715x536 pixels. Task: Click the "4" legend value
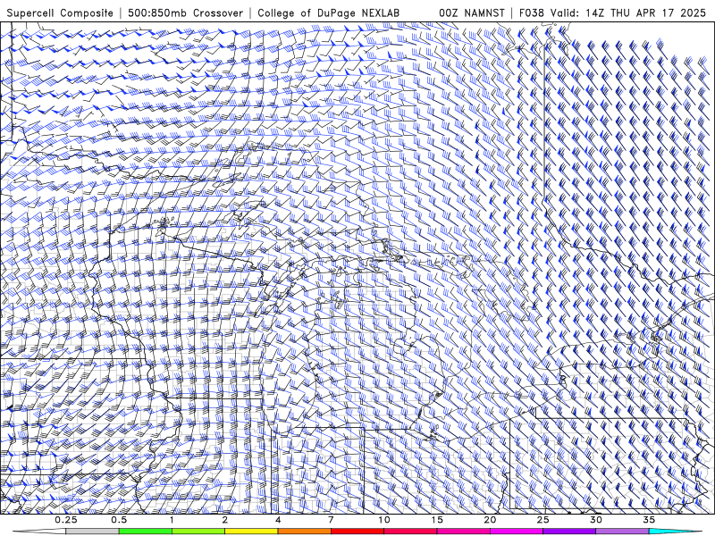(278, 520)
